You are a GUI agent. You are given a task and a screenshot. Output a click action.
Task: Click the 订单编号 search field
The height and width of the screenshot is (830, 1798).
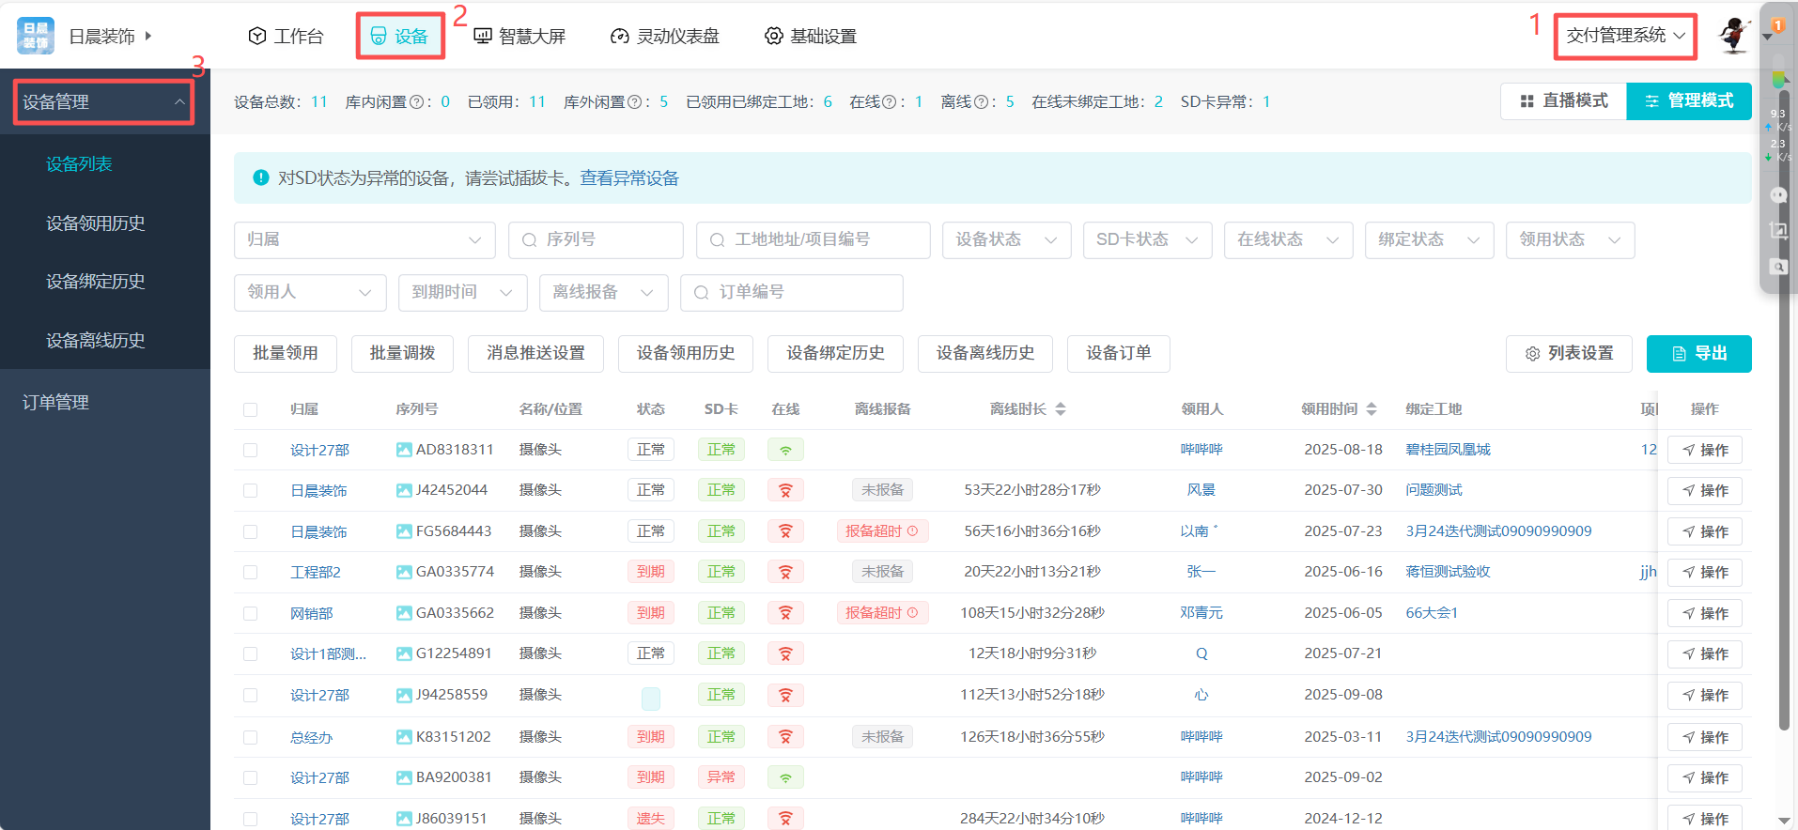(x=792, y=293)
